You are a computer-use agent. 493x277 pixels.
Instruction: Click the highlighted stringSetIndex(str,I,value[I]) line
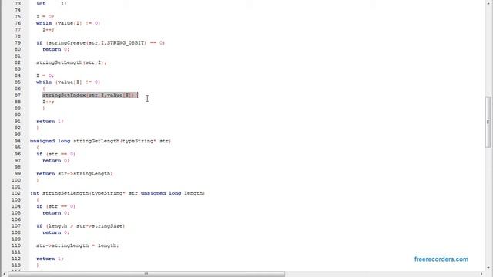90,95
